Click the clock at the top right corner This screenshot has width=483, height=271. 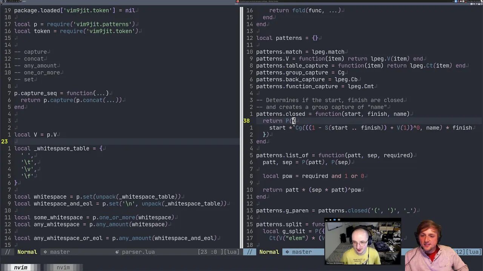tap(473, 2)
